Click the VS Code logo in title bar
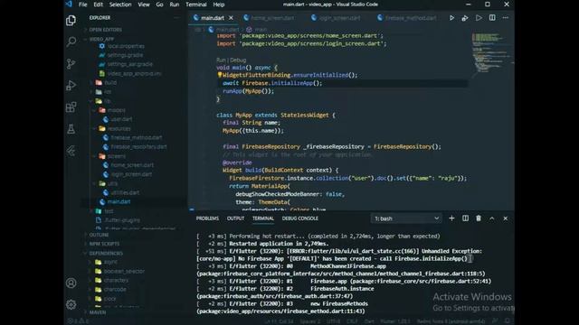Viewport: 579px width, 325px height. (69, 5)
